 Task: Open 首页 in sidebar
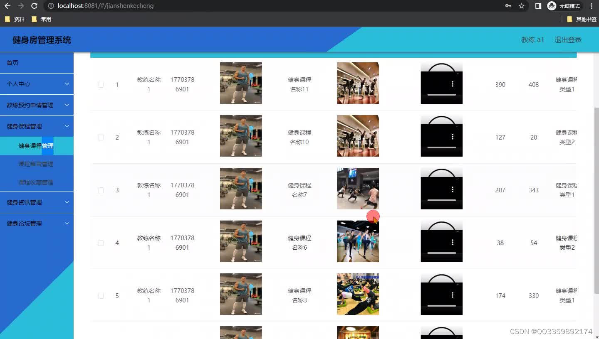click(x=37, y=63)
